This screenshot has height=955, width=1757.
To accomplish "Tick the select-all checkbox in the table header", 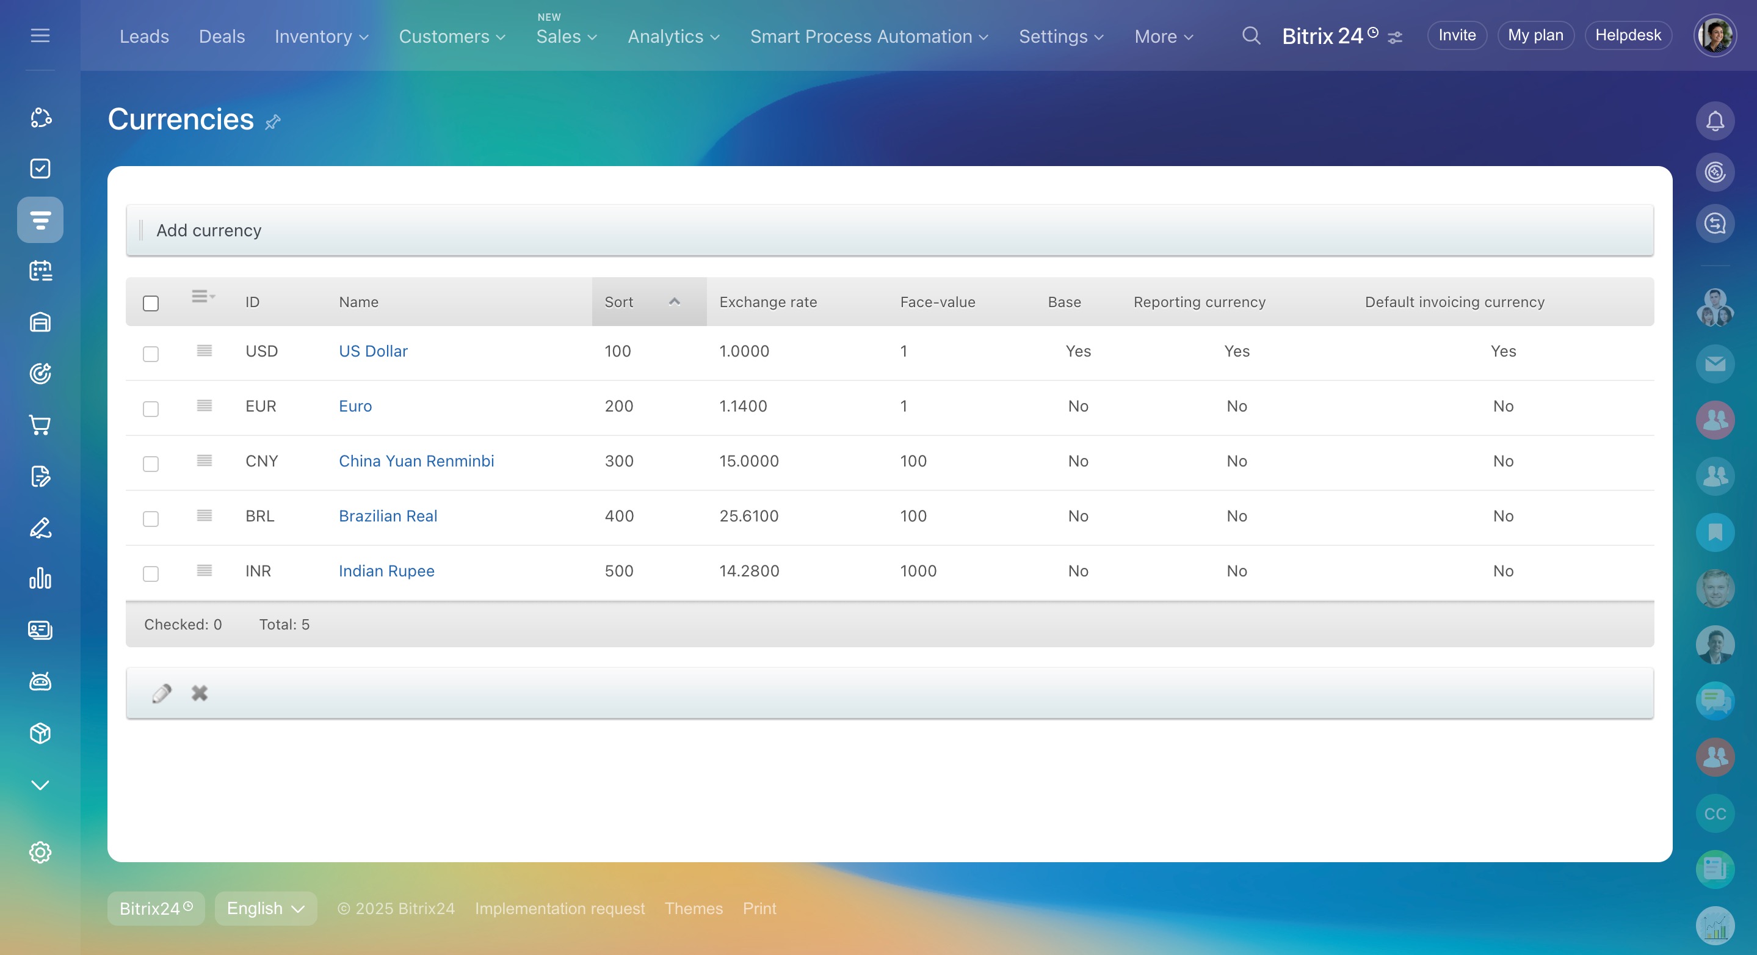I will (151, 303).
